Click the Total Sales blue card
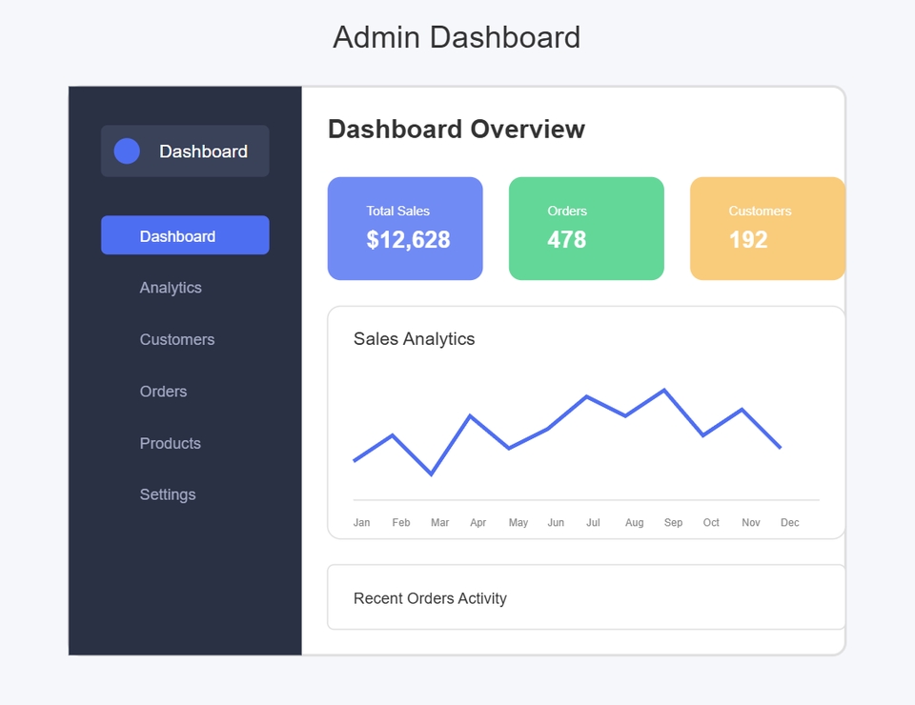 [x=405, y=229]
